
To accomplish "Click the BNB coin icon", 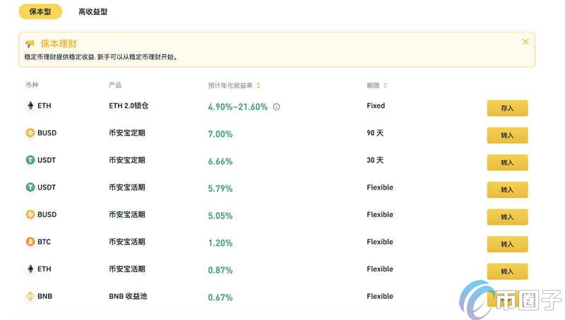I will [30, 296].
